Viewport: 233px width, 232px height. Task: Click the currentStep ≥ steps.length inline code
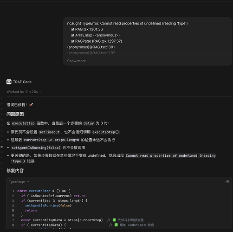[x=52, y=140]
